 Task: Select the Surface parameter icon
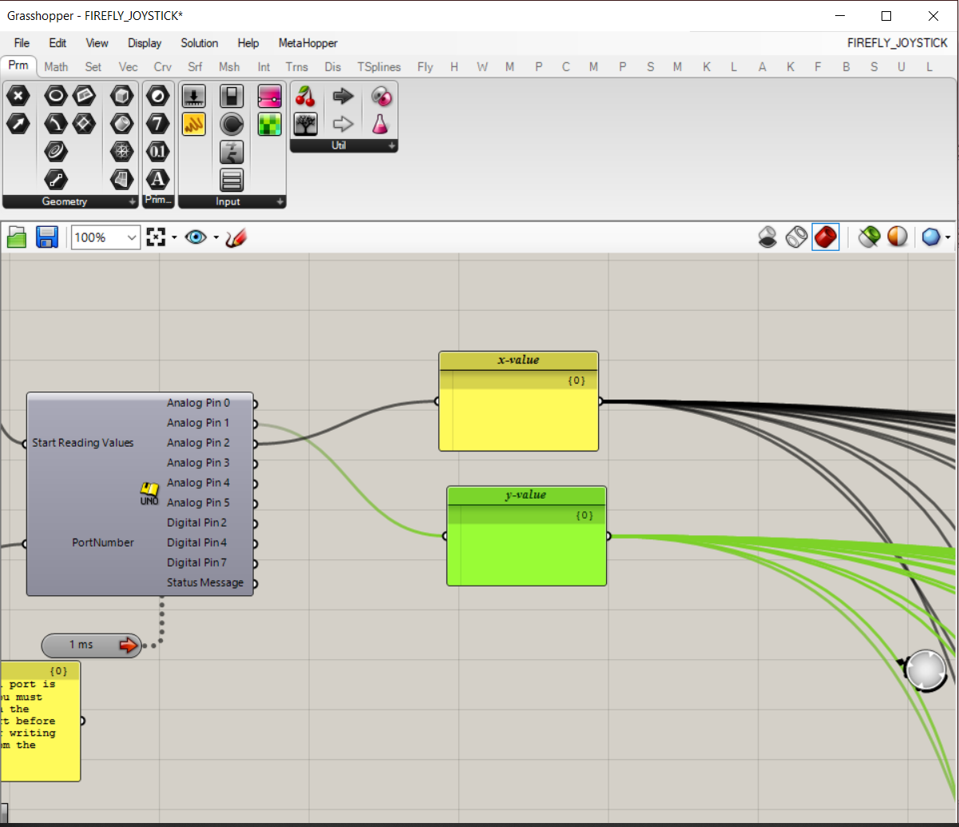tap(121, 179)
